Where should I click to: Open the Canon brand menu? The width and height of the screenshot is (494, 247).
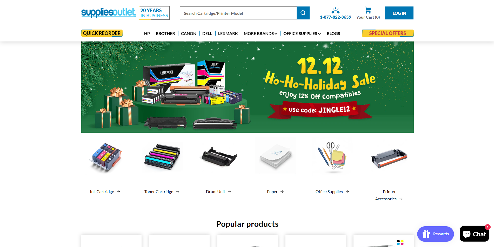point(189,33)
